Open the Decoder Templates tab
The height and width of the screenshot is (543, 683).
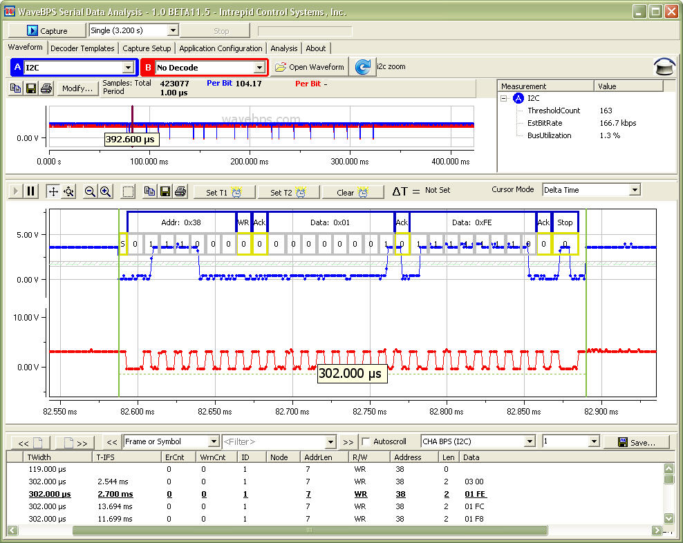[82, 48]
